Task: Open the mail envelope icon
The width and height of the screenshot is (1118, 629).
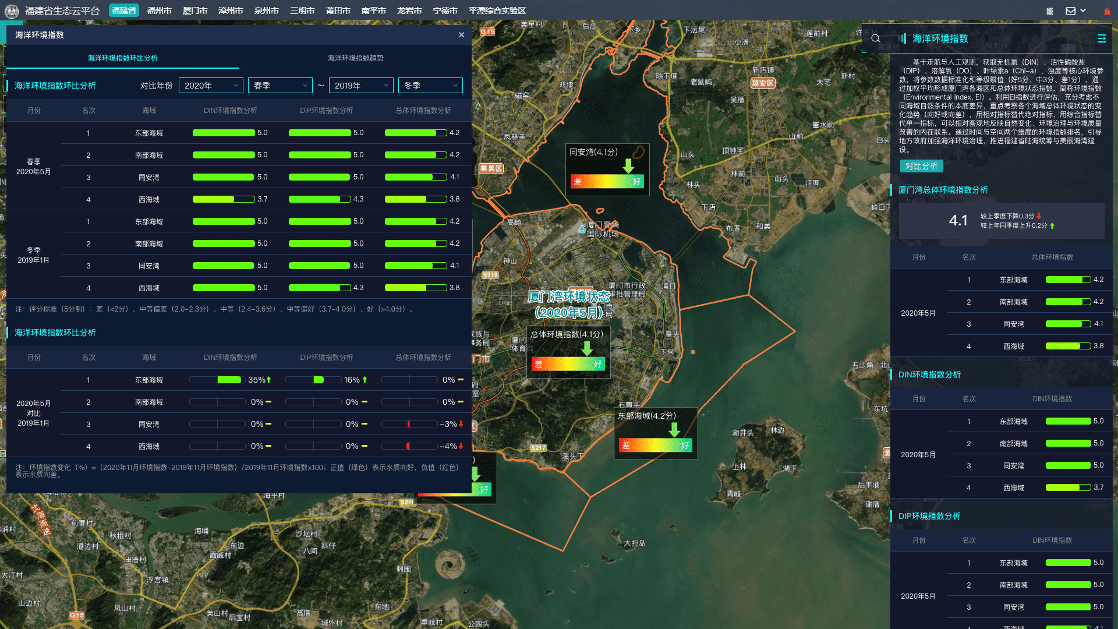Action: [x=1070, y=10]
